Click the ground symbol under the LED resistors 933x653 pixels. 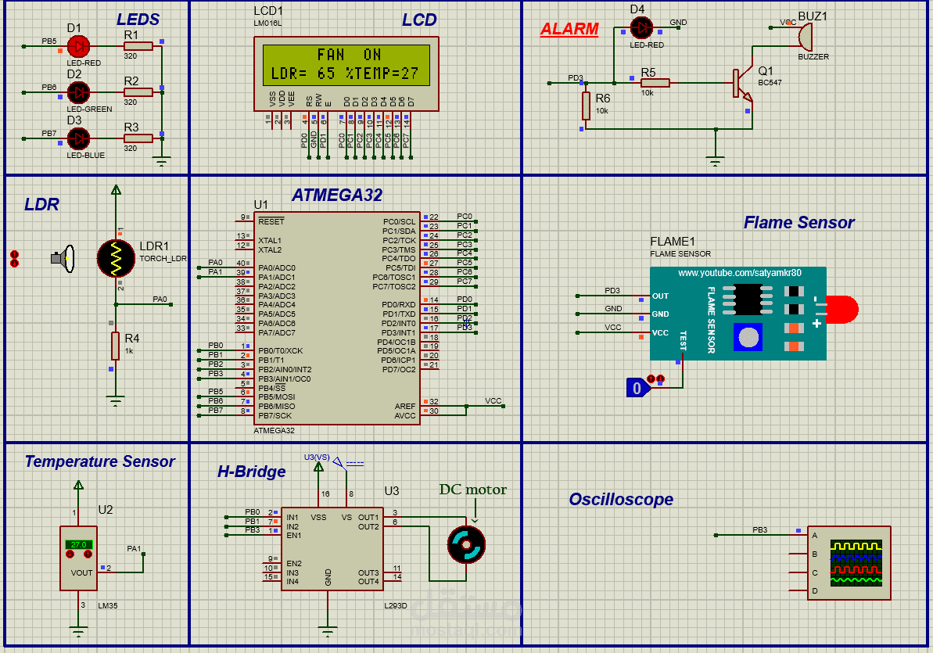161,161
